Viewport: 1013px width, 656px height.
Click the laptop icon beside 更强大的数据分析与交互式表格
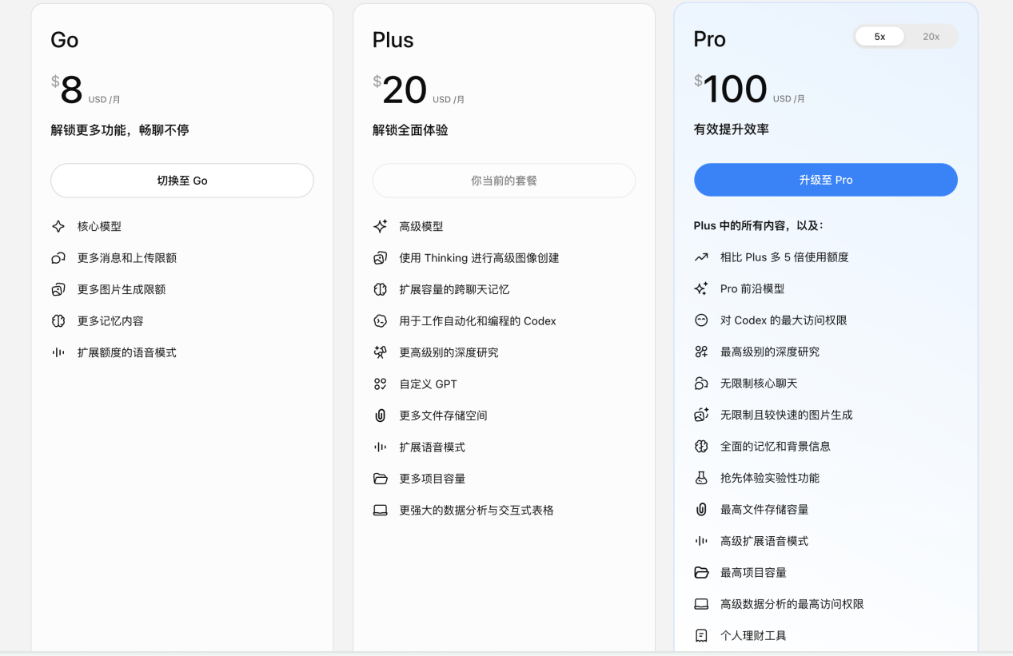(381, 510)
